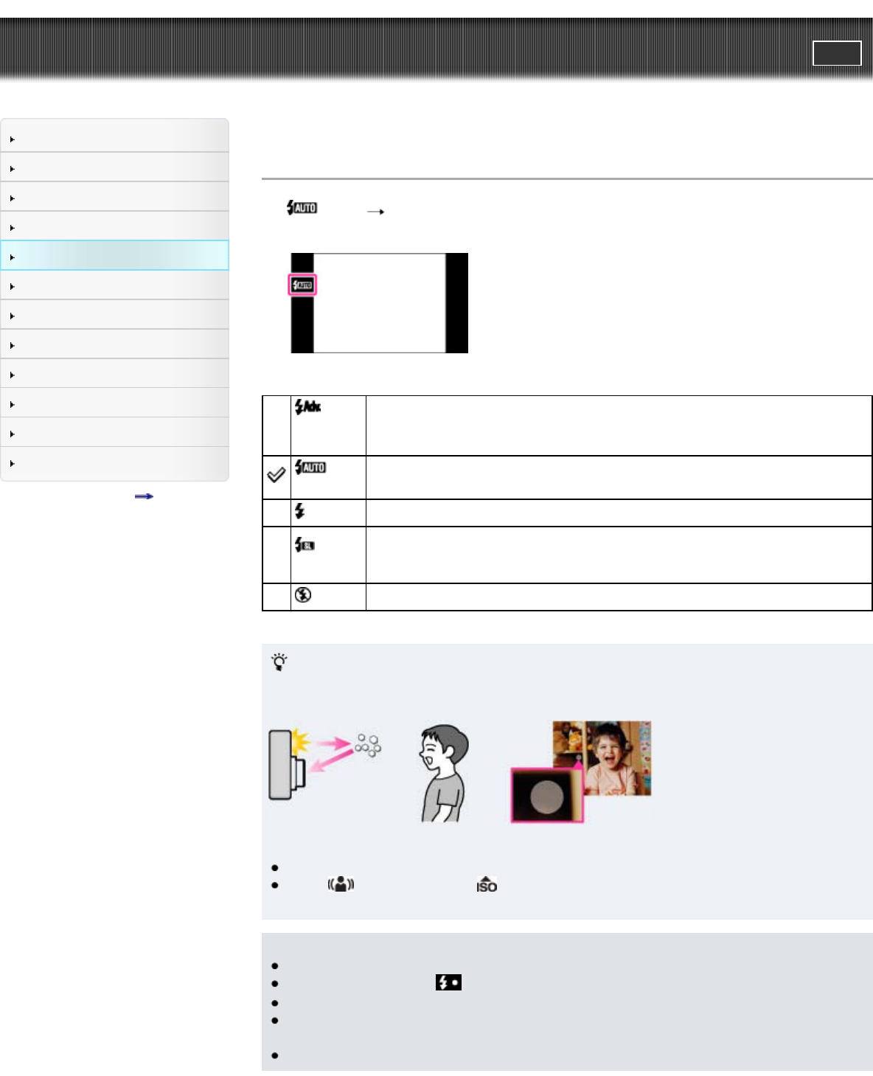The height and width of the screenshot is (1076, 873).
Task: Click the lightbulb hint icon
Action: point(279,662)
